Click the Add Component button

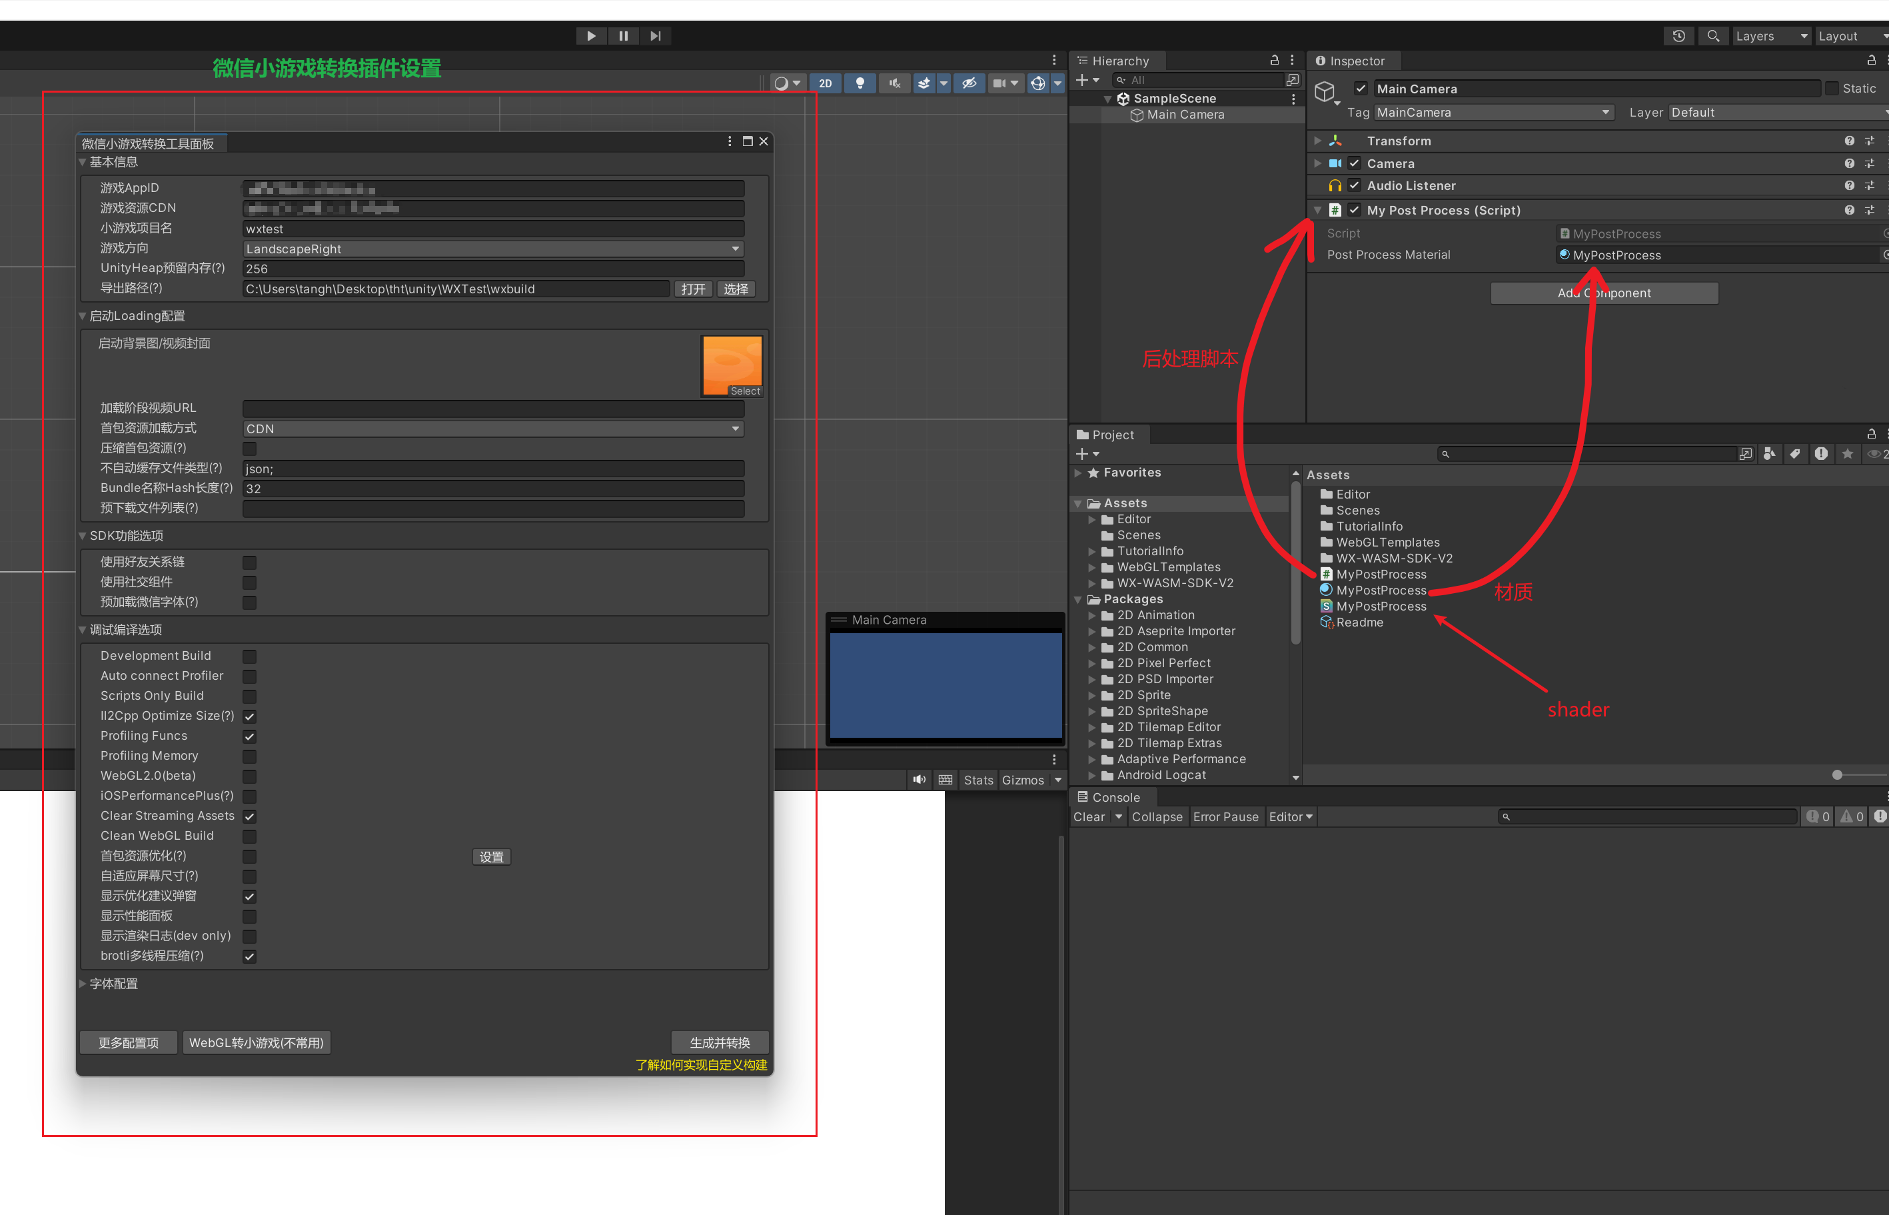(1604, 293)
